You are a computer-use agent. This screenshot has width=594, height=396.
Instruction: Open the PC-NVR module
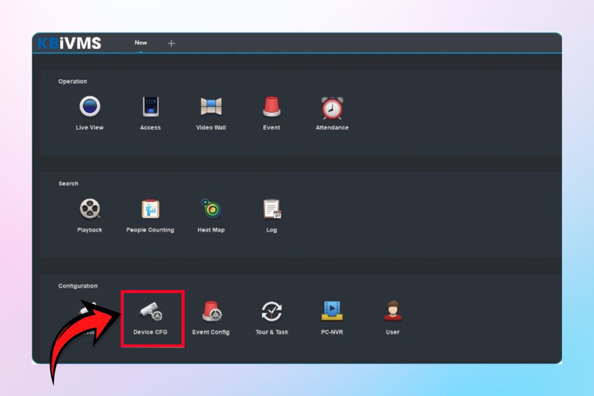tap(332, 312)
